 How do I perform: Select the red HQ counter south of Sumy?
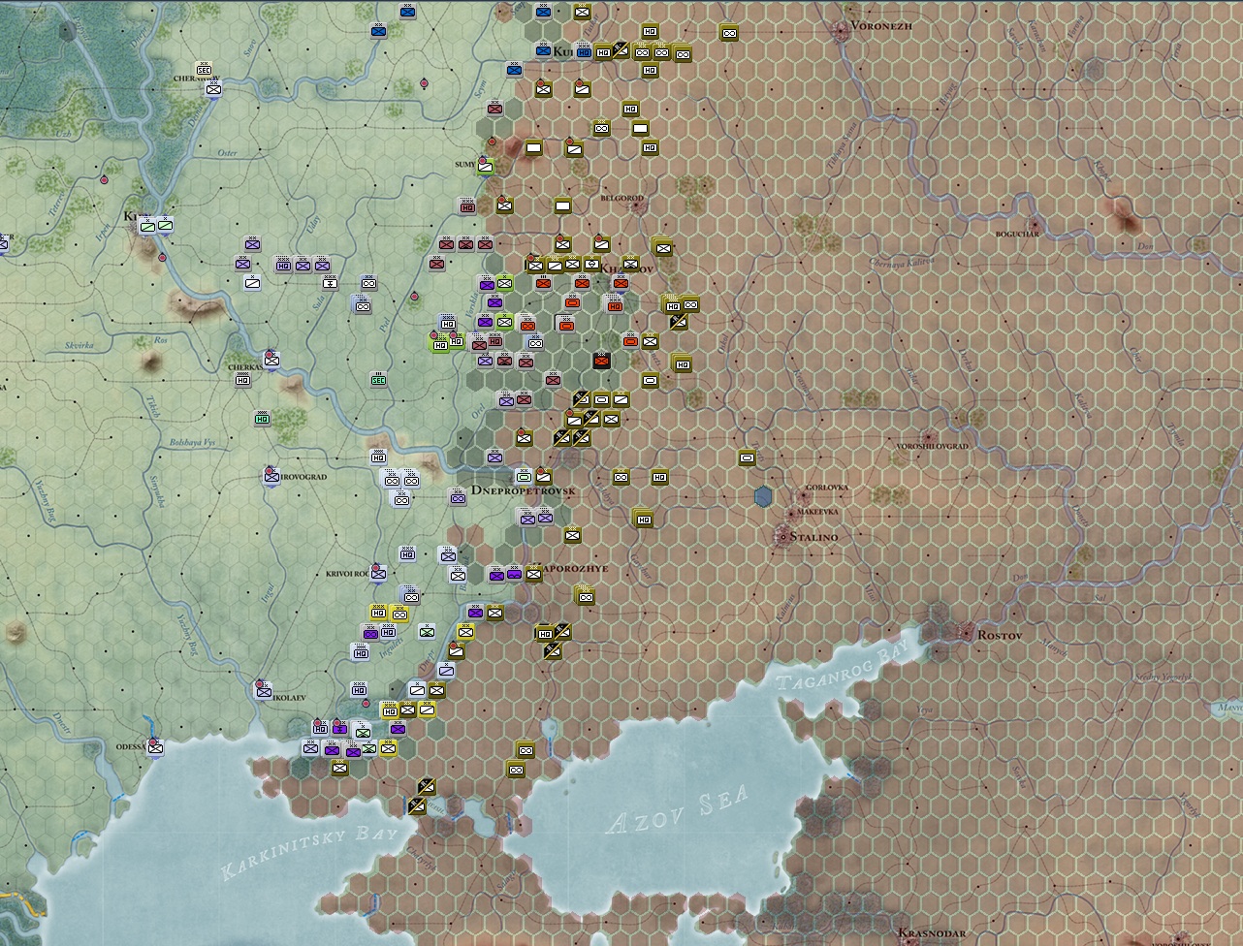(x=467, y=205)
